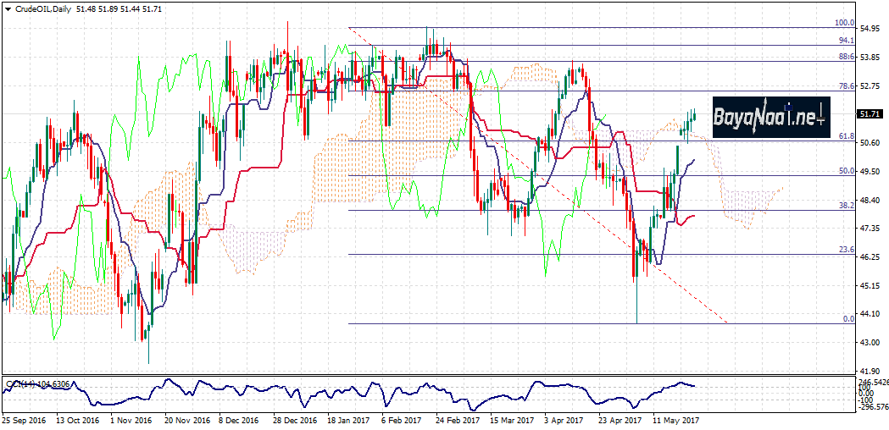Click the 43.00 price axis value
Screen dimensions: 889x430
coord(869,343)
